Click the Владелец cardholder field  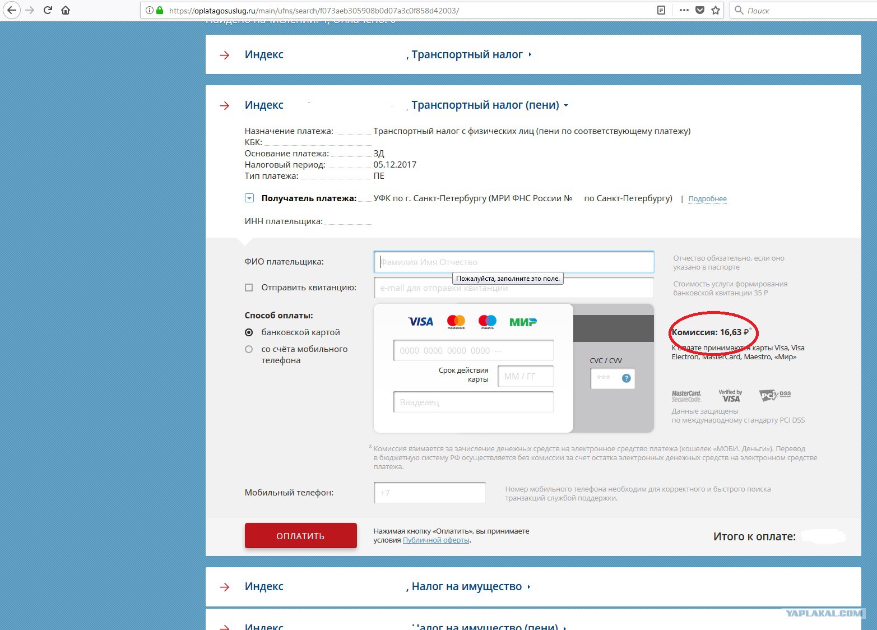474,402
